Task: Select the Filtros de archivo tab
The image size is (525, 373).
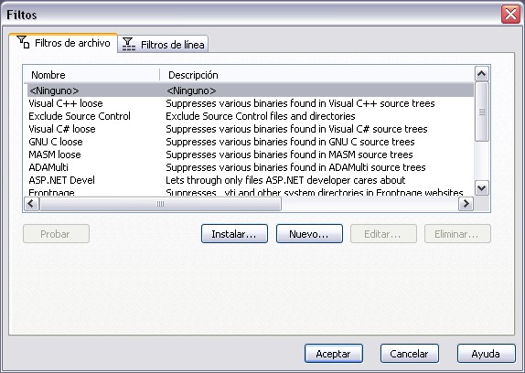Action: coord(63,43)
